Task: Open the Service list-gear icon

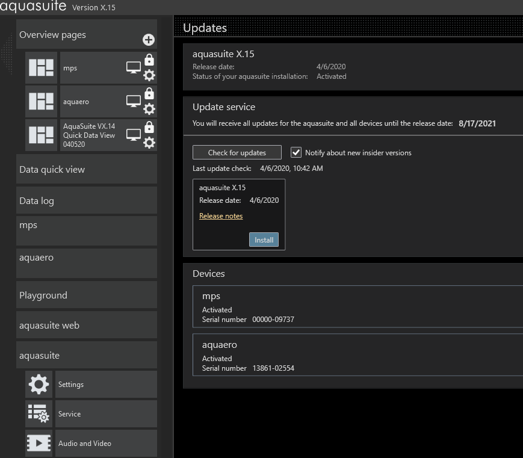Action: pyautogui.click(x=39, y=414)
